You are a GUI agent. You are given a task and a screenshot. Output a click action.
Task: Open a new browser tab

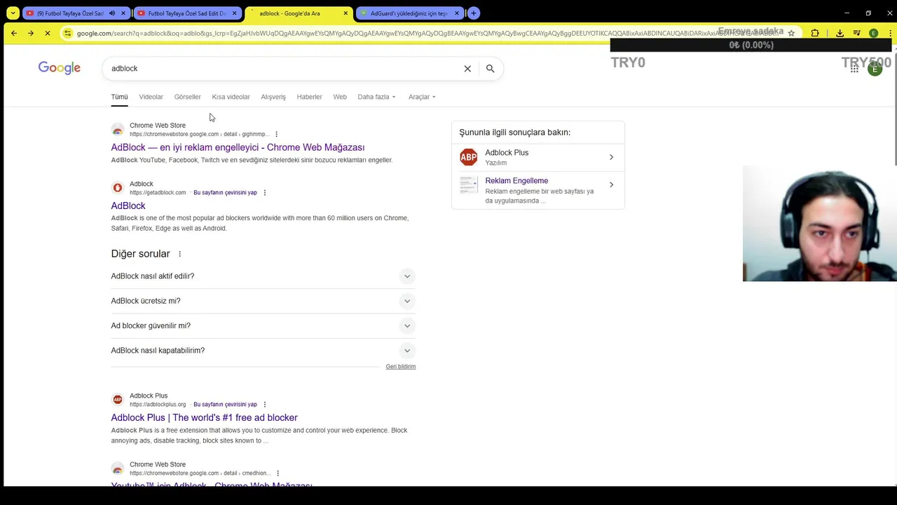pos(474,13)
